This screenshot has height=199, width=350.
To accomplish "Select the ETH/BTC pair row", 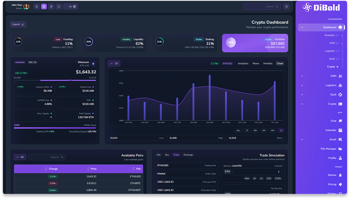I will [x=79, y=183].
